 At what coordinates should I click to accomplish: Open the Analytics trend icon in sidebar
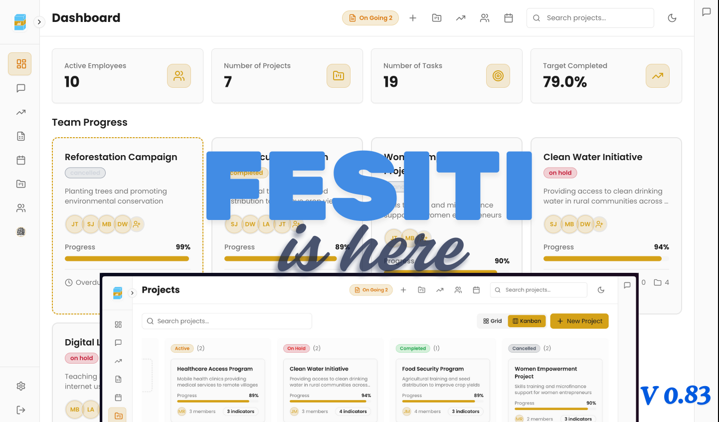[20, 112]
